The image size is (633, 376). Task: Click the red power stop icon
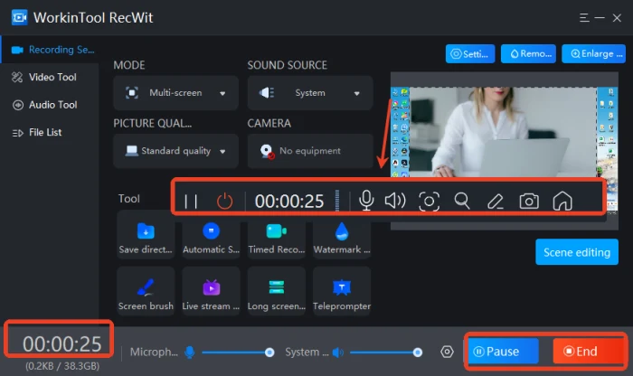click(x=224, y=201)
